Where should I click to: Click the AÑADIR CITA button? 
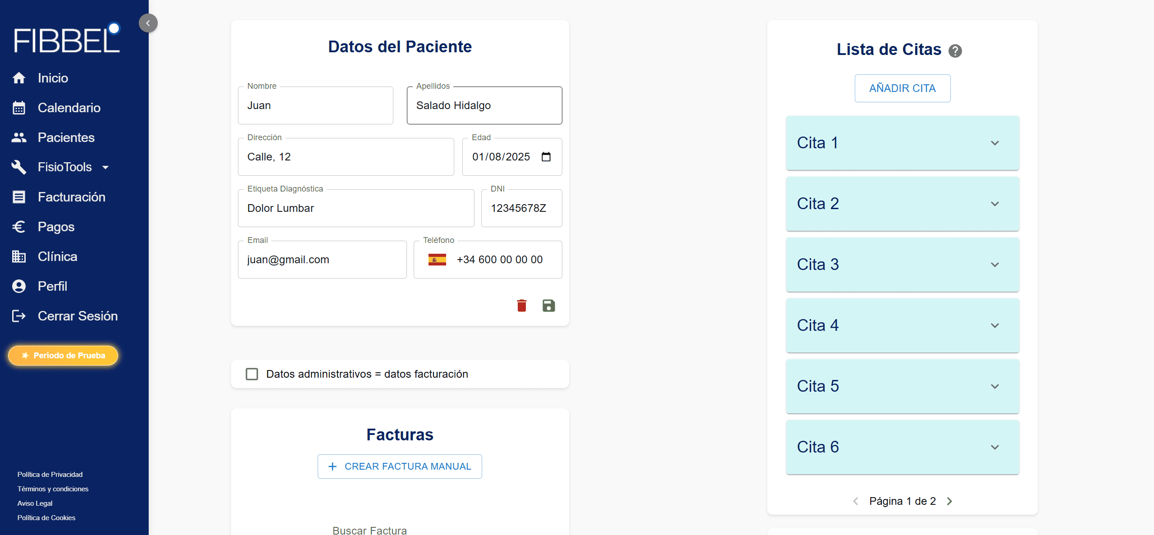902,88
